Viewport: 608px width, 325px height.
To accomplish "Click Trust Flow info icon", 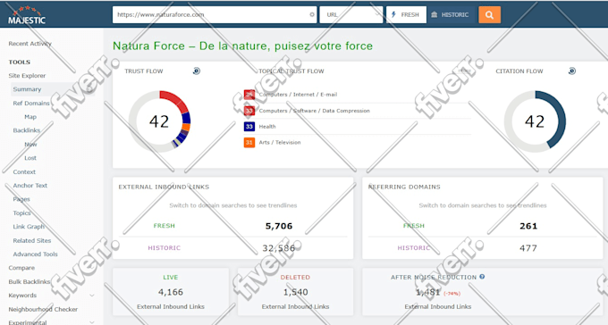I will (197, 71).
